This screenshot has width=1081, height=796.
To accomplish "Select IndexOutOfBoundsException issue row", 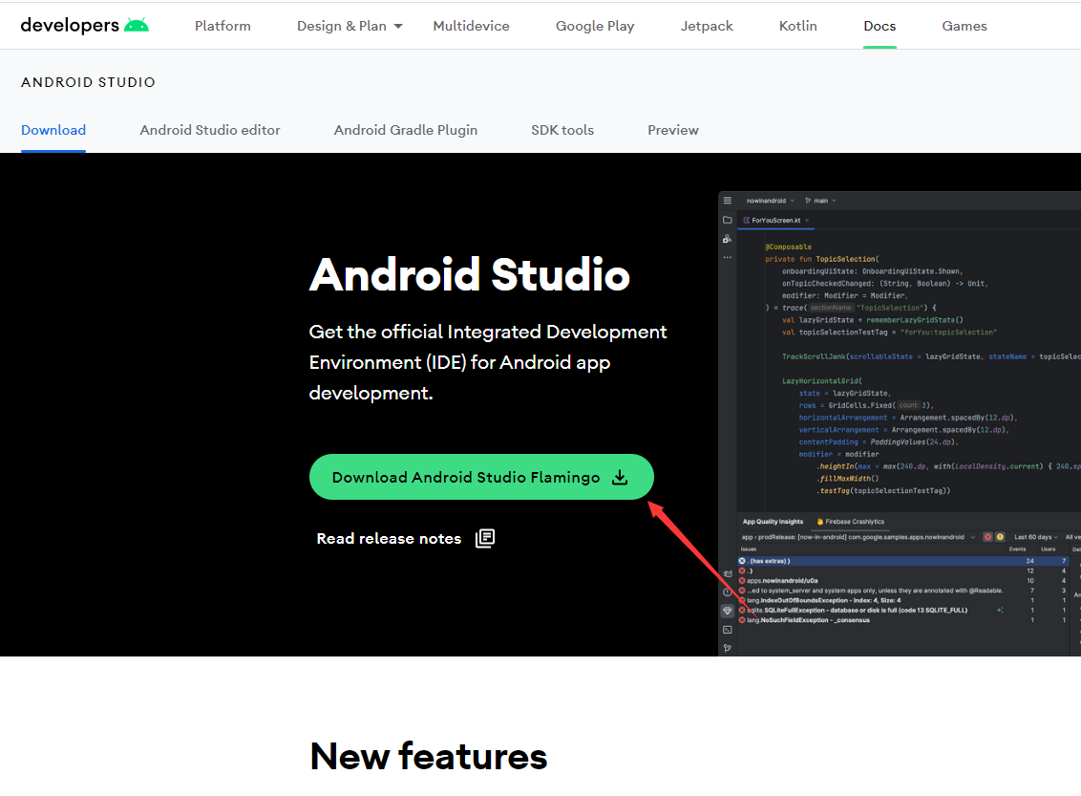I will coord(903,600).
